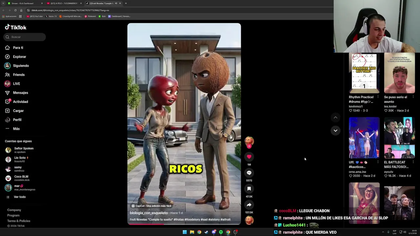Open Windows Start menu

[185, 232]
